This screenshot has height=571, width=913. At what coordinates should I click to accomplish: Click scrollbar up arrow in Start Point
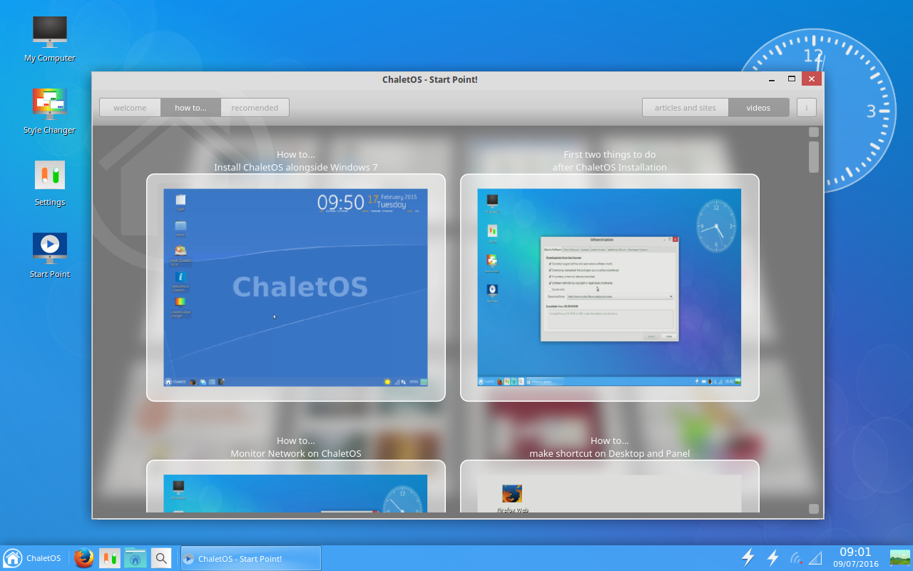point(814,132)
